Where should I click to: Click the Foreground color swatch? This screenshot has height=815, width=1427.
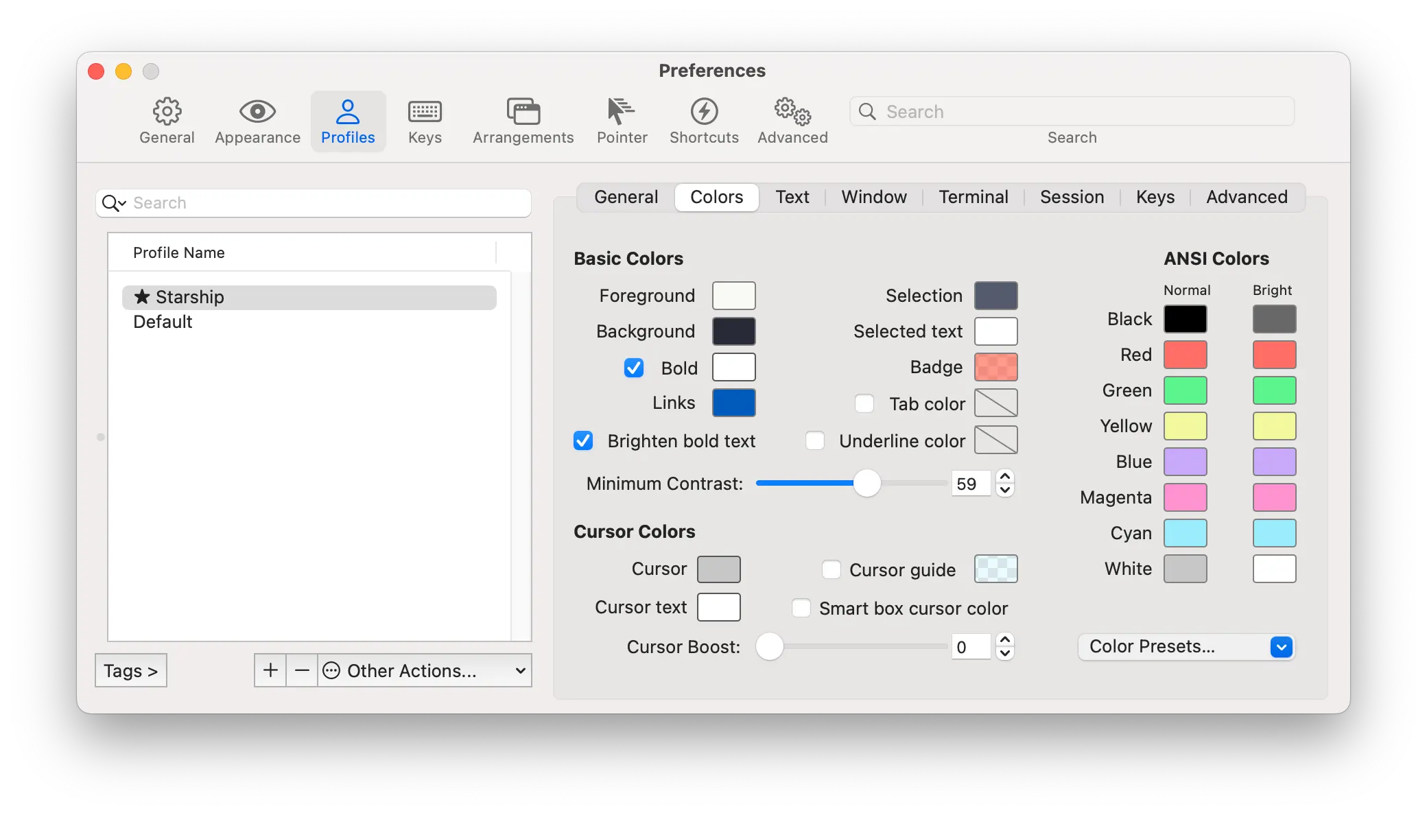[733, 296]
